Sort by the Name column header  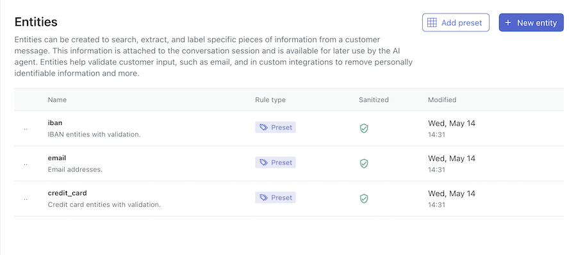57,99
